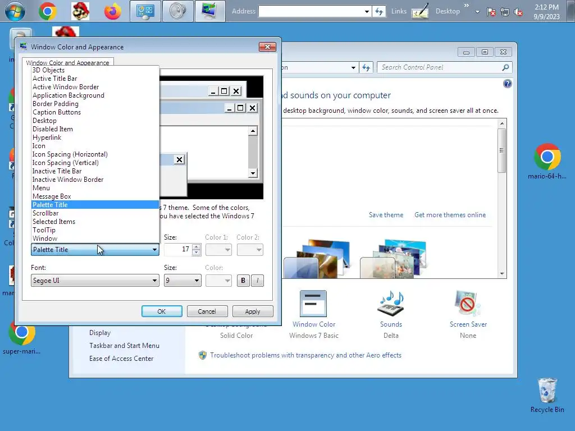Switch to the Control Panel taskbar button

[x=145, y=11]
